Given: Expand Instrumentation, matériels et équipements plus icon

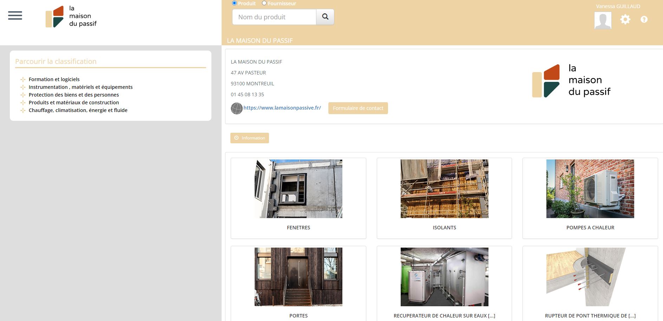Looking at the screenshot, I should pyautogui.click(x=23, y=87).
